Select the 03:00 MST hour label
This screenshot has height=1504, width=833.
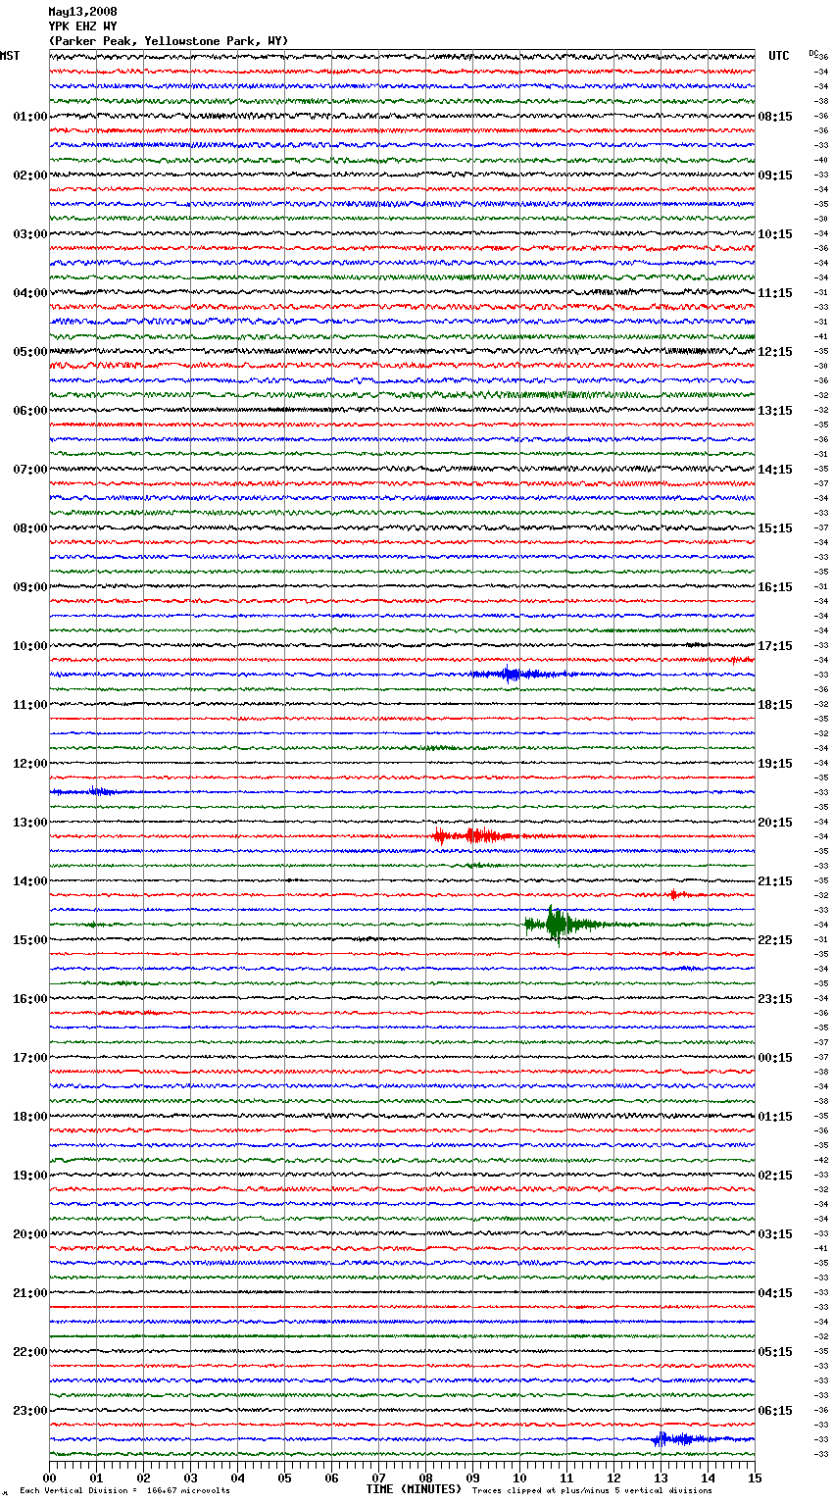30,234
